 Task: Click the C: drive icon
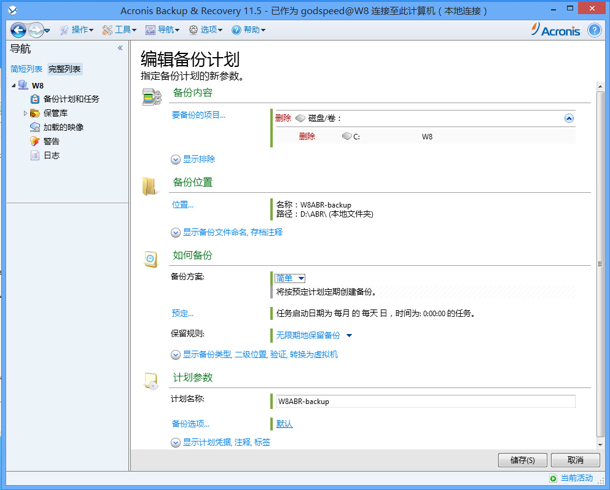click(x=347, y=136)
